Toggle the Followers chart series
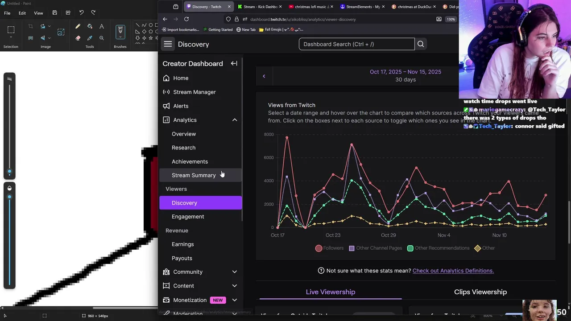Image resolution: width=571 pixels, height=321 pixels. (x=329, y=248)
